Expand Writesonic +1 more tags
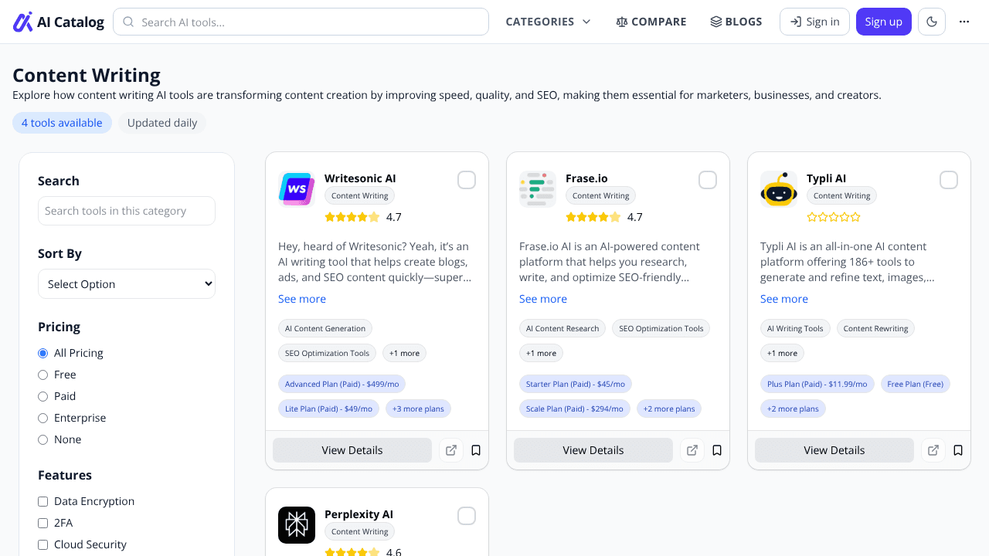The height and width of the screenshot is (556, 989). pyautogui.click(x=404, y=353)
